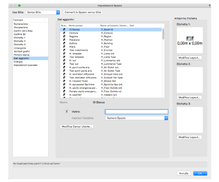Screen dimensions: 219x182
Task: Click the style icon beside N. punti uscita aria
Action: point(64,67)
